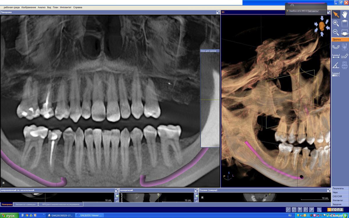349x218 pixels.
Task: Select the angle measurement tool
Action: [x=336, y=65]
